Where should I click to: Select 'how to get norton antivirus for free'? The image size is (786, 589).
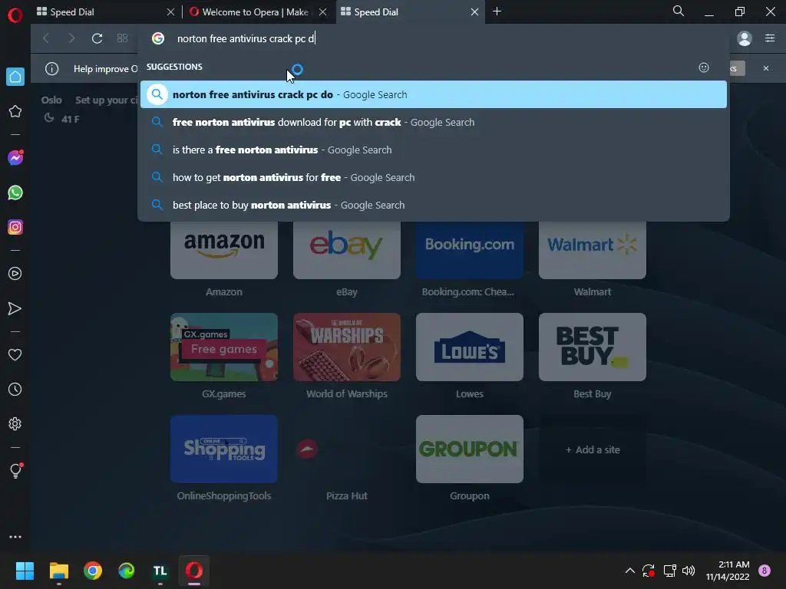pyautogui.click(x=433, y=177)
